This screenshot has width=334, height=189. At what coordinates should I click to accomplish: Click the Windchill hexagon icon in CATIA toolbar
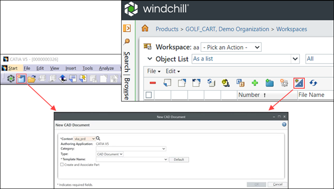[11, 79]
